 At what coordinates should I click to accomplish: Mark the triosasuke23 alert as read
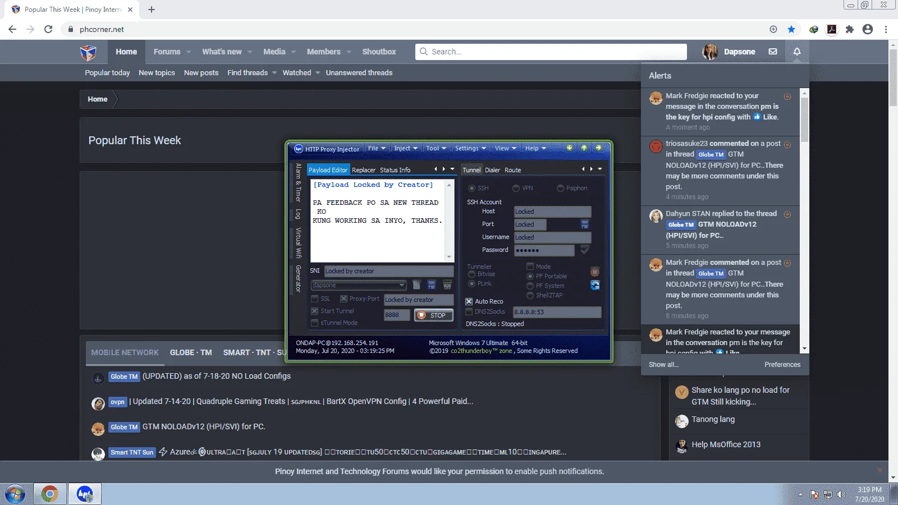[787, 145]
